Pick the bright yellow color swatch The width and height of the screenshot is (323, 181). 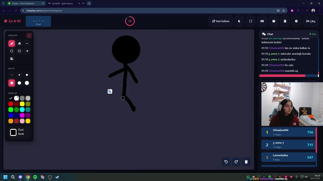click(x=22, y=104)
